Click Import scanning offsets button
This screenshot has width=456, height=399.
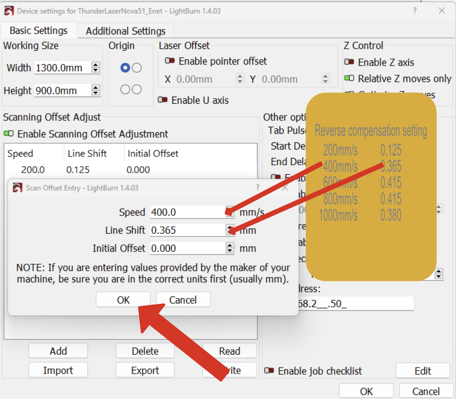point(58,370)
